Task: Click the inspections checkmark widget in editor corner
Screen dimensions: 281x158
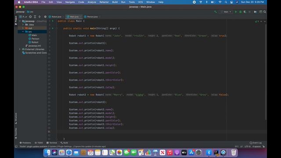Action: (257, 22)
